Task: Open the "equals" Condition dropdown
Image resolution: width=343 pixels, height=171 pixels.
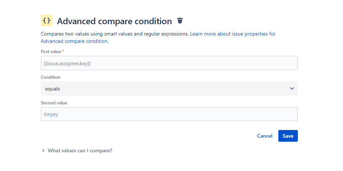Action: pos(169,89)
